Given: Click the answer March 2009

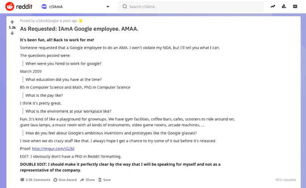Looking at the screenshot, I should (31, 71).
